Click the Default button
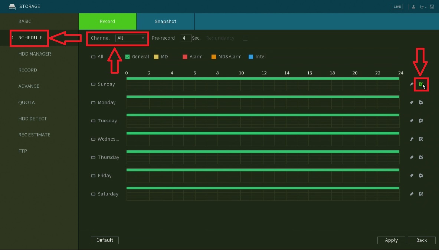 105,240
